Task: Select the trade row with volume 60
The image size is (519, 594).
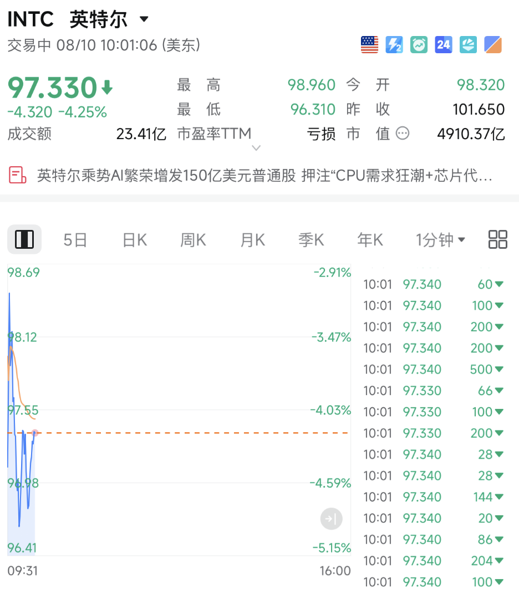Action: [433, 284]
